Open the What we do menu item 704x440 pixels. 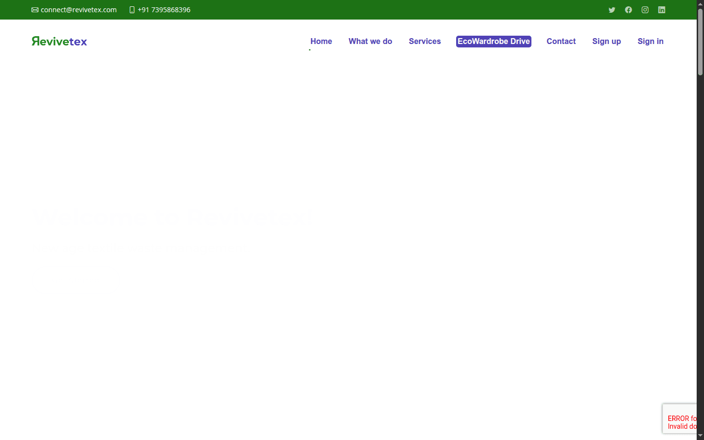click(370, 42)
